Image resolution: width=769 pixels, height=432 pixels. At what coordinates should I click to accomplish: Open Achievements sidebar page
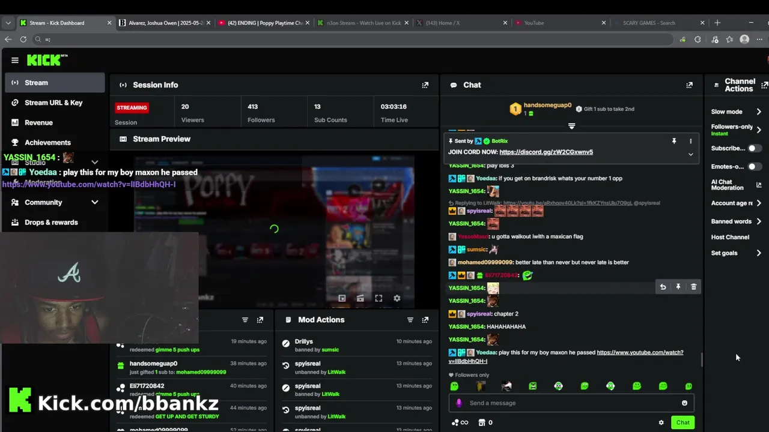pyautogui.click(x=55, y=142)
